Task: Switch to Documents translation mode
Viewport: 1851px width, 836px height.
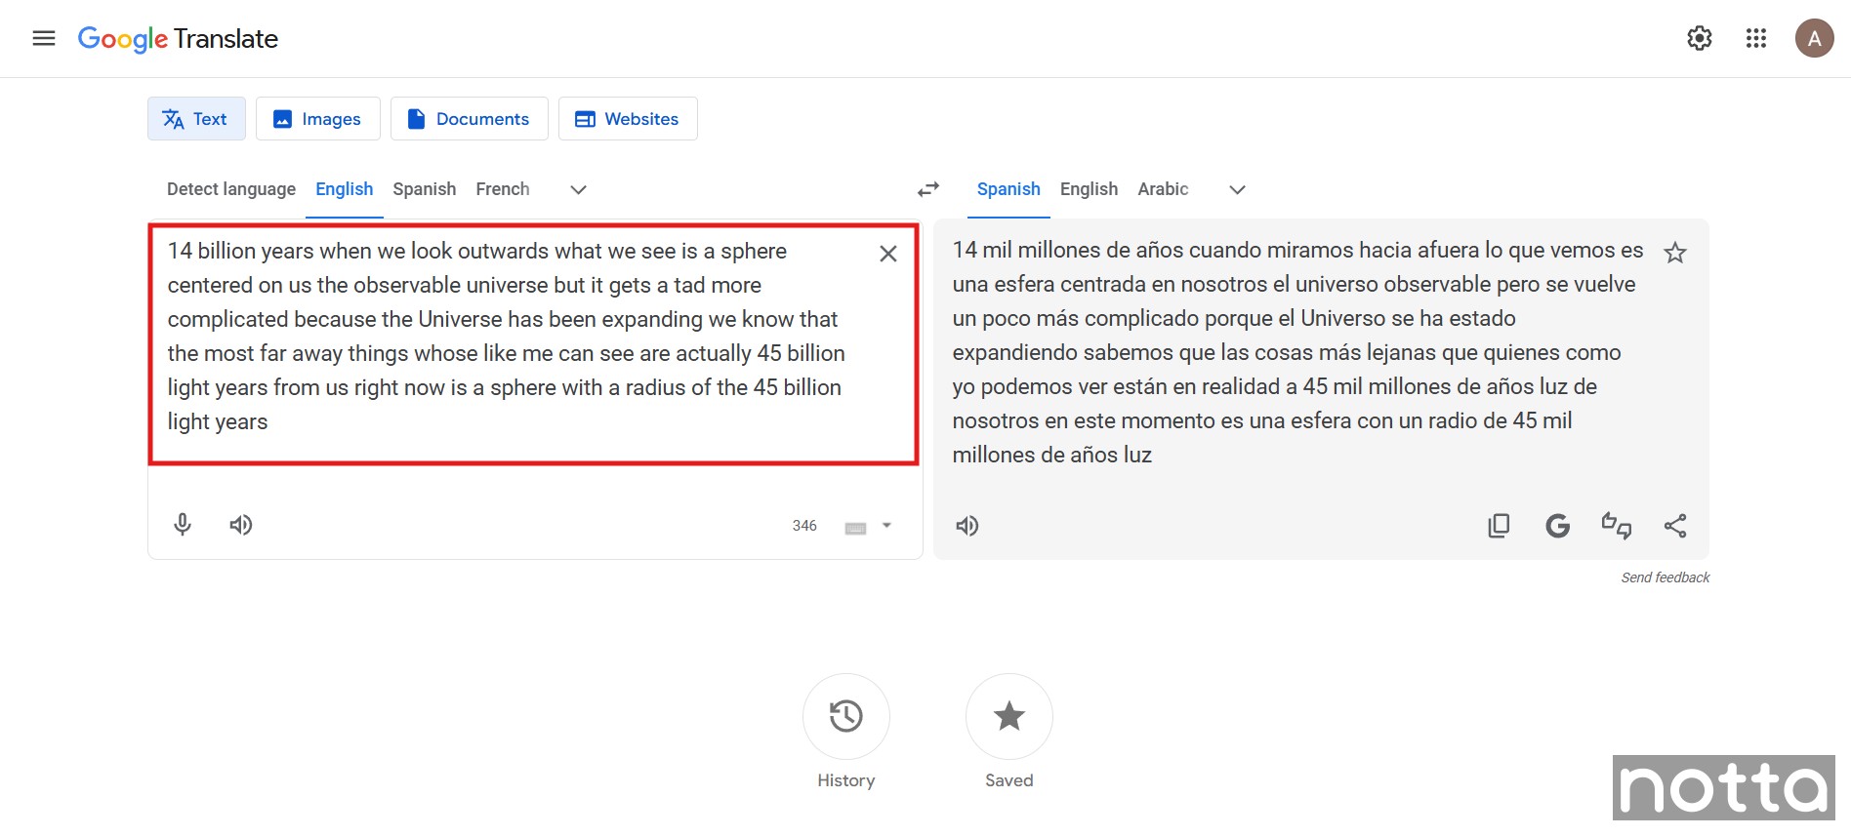Action: 469,119
